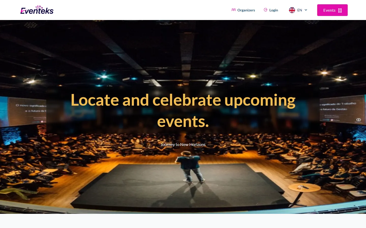The width and height of the screenshot is (366, 228).
Task: Click the pink Events button
Action: (332, 10)
